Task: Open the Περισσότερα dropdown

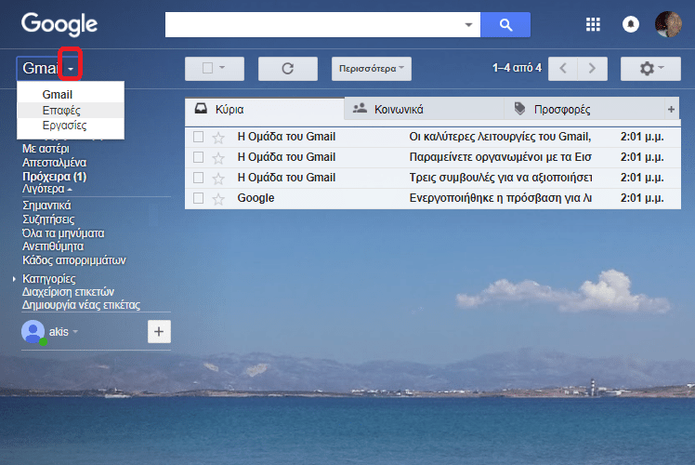Action: 372,68
